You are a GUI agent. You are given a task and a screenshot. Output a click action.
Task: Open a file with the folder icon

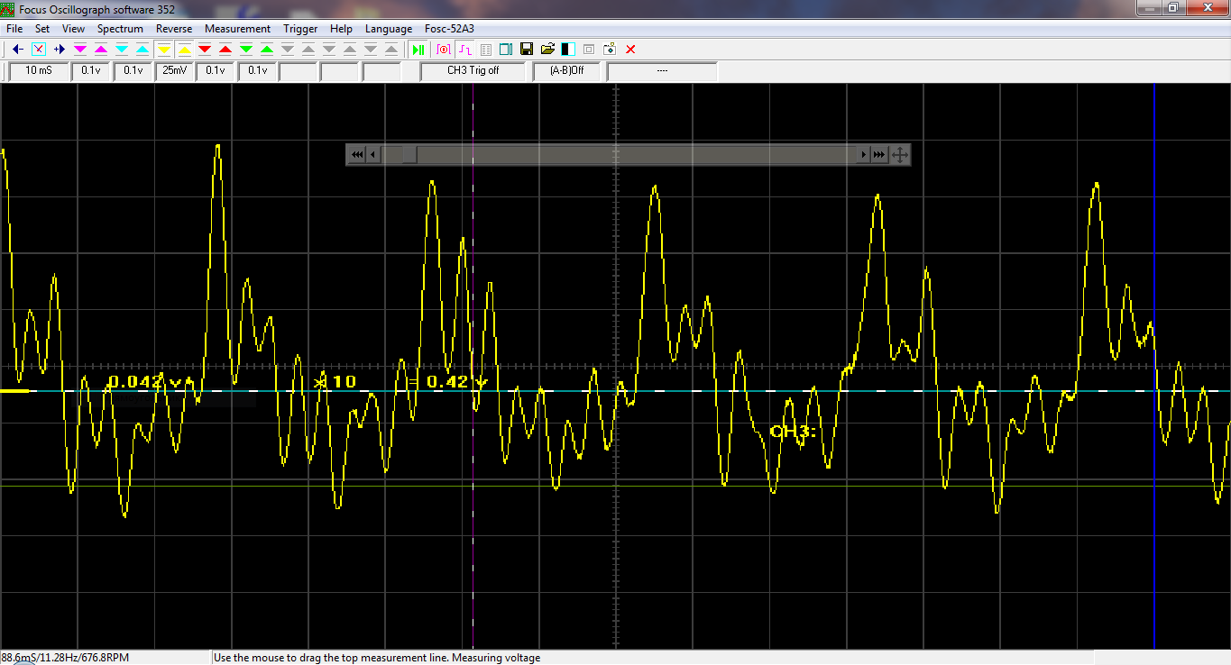[547, 49]
